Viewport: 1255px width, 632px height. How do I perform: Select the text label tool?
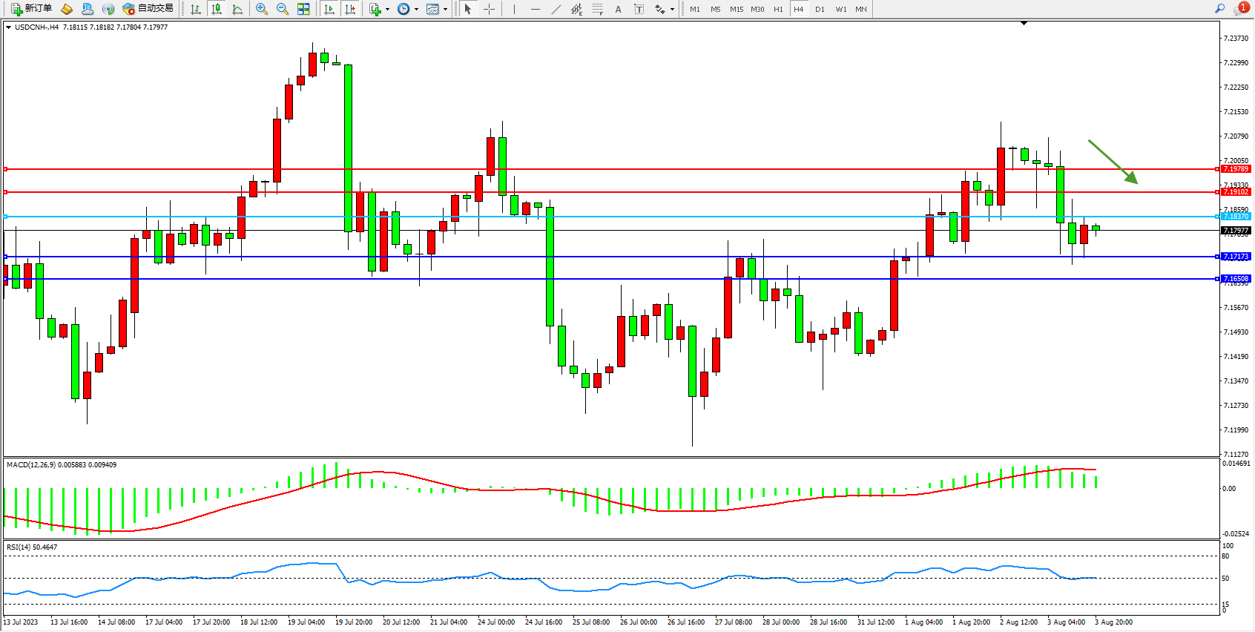(639, 9)
